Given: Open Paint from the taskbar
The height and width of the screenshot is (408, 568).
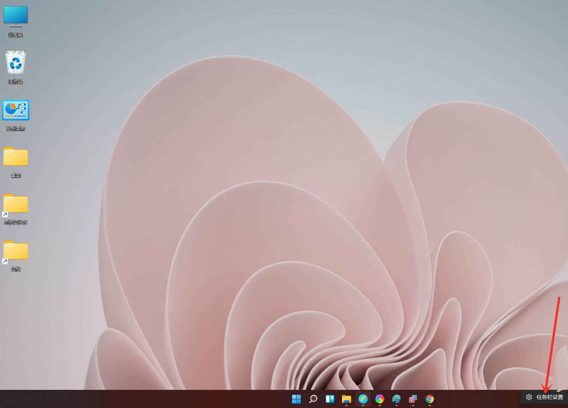Looking at the screenshot, I should click(396, 399).
